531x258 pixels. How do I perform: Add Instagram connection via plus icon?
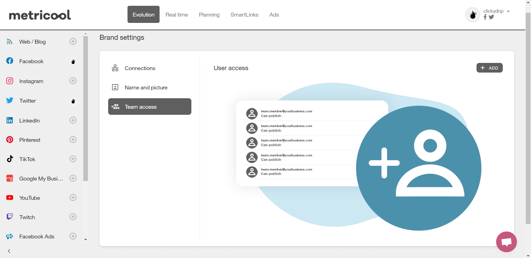73,81
